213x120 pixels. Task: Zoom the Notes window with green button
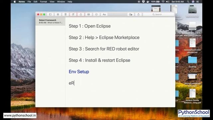pos(44,14)
